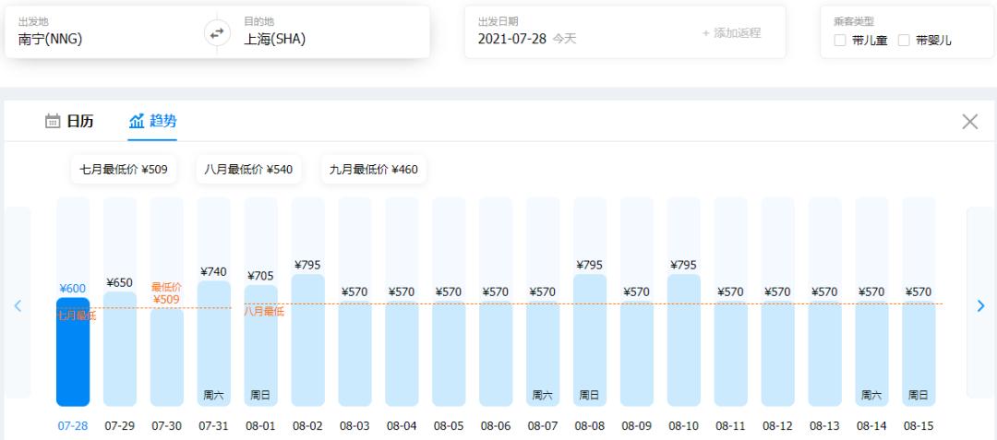
Task: Enable the 带儿童 checkbox
Action: click(x=839, y=41)
